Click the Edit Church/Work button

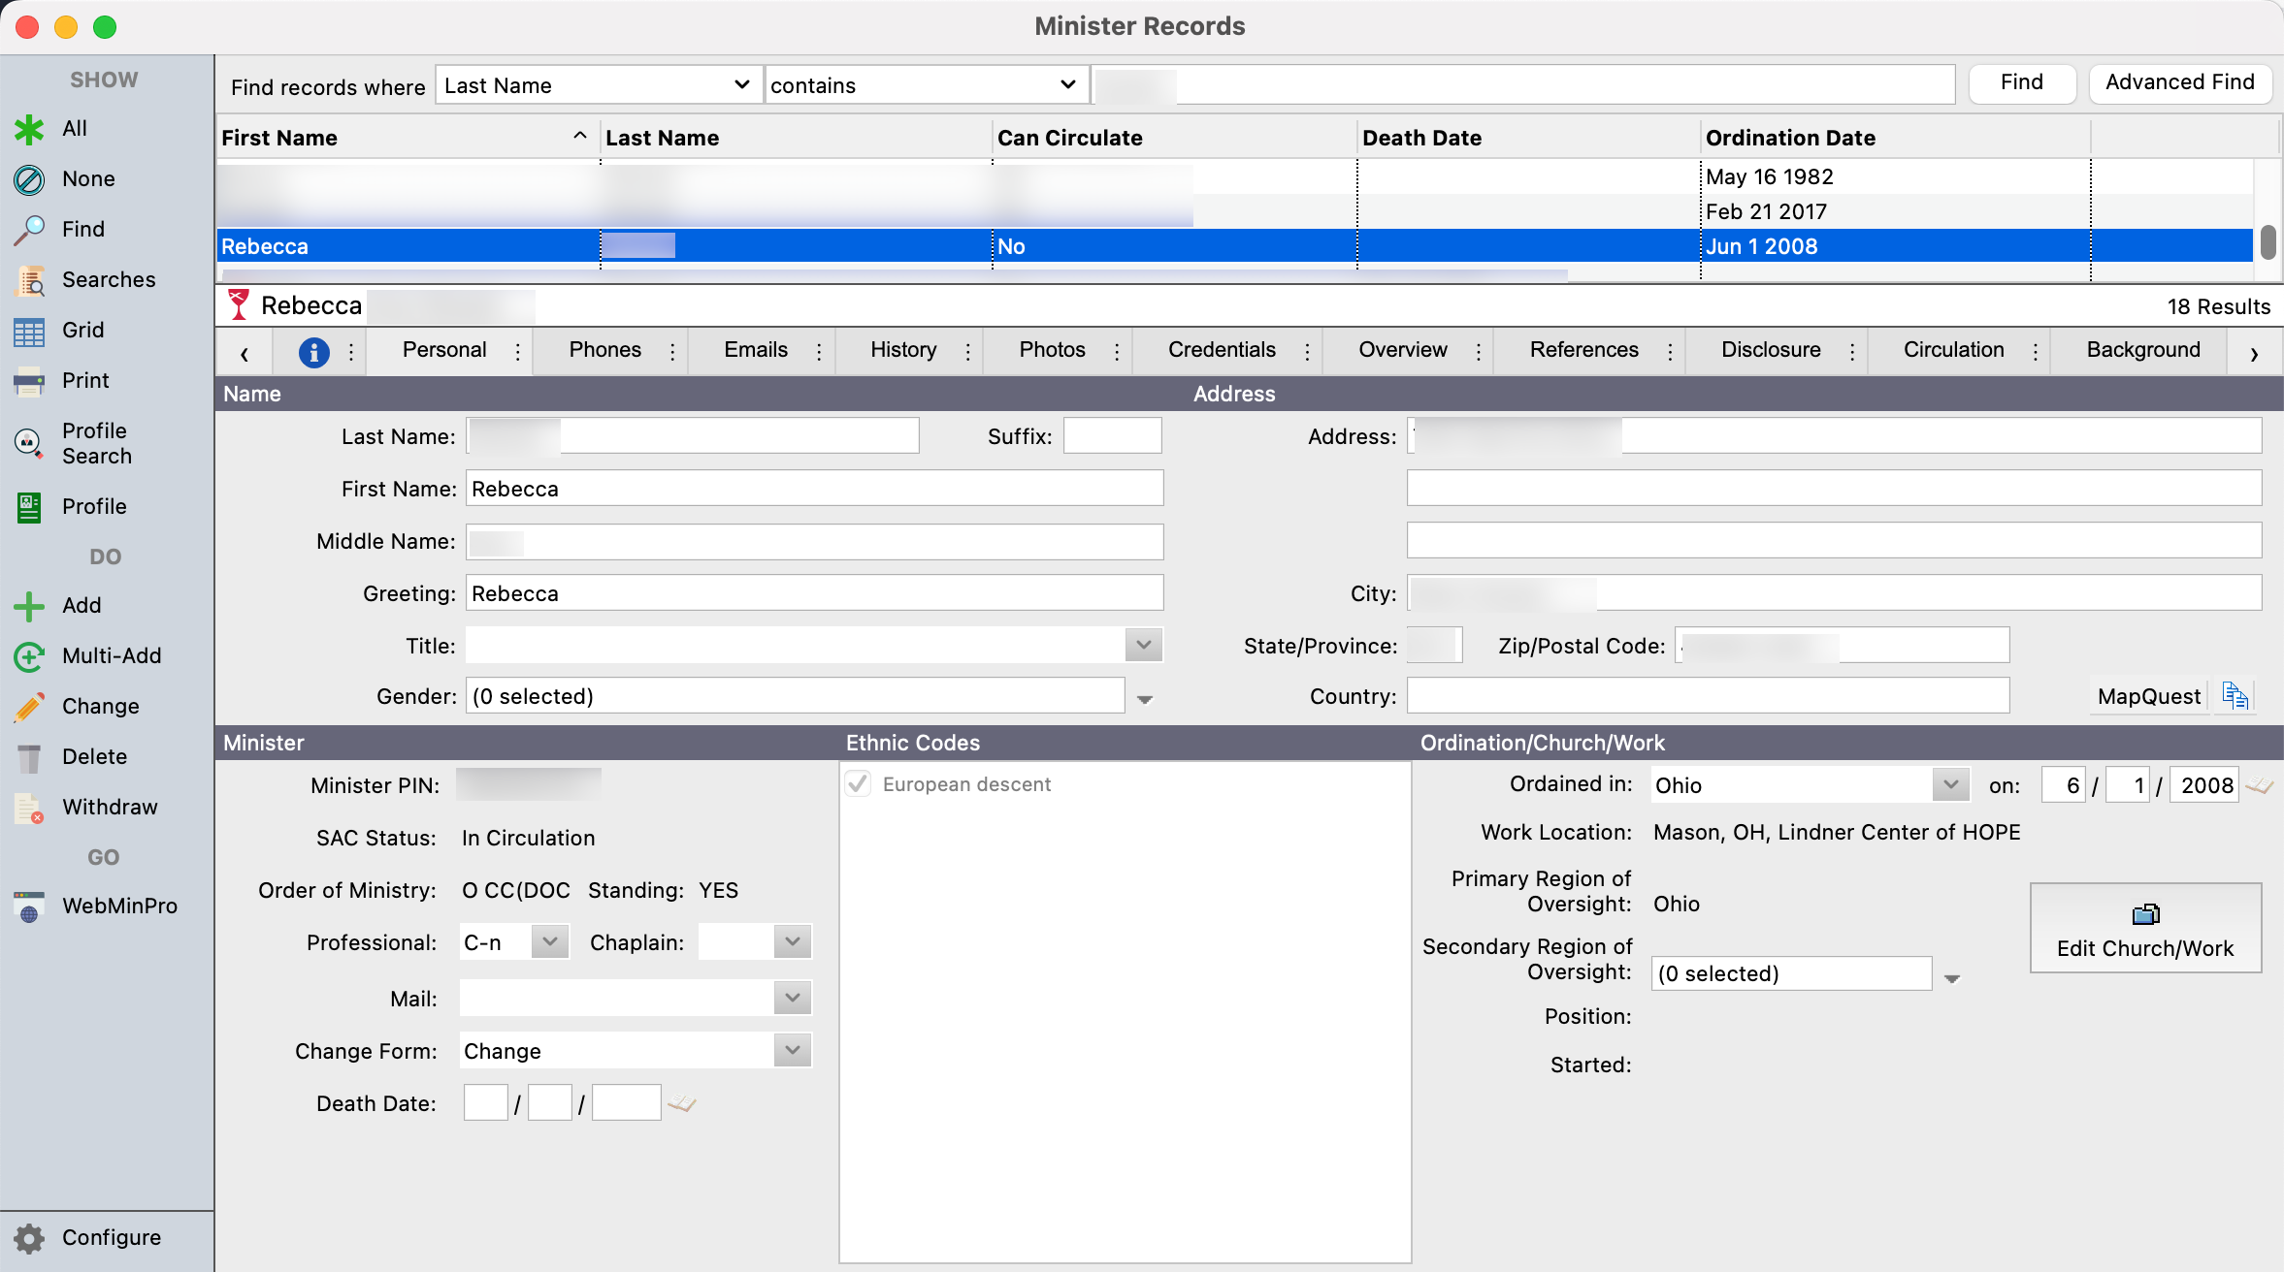click(x=2145, y=928)
